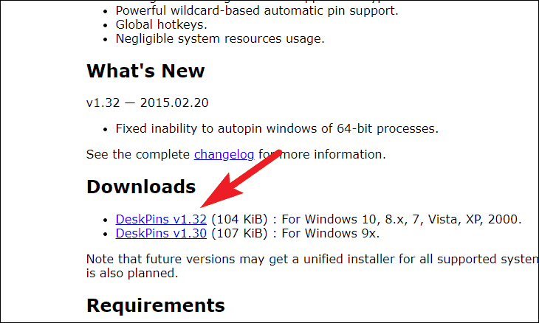Click the "For Windows 9x." description text
This screenshot has height=323, width=539.
330,234
